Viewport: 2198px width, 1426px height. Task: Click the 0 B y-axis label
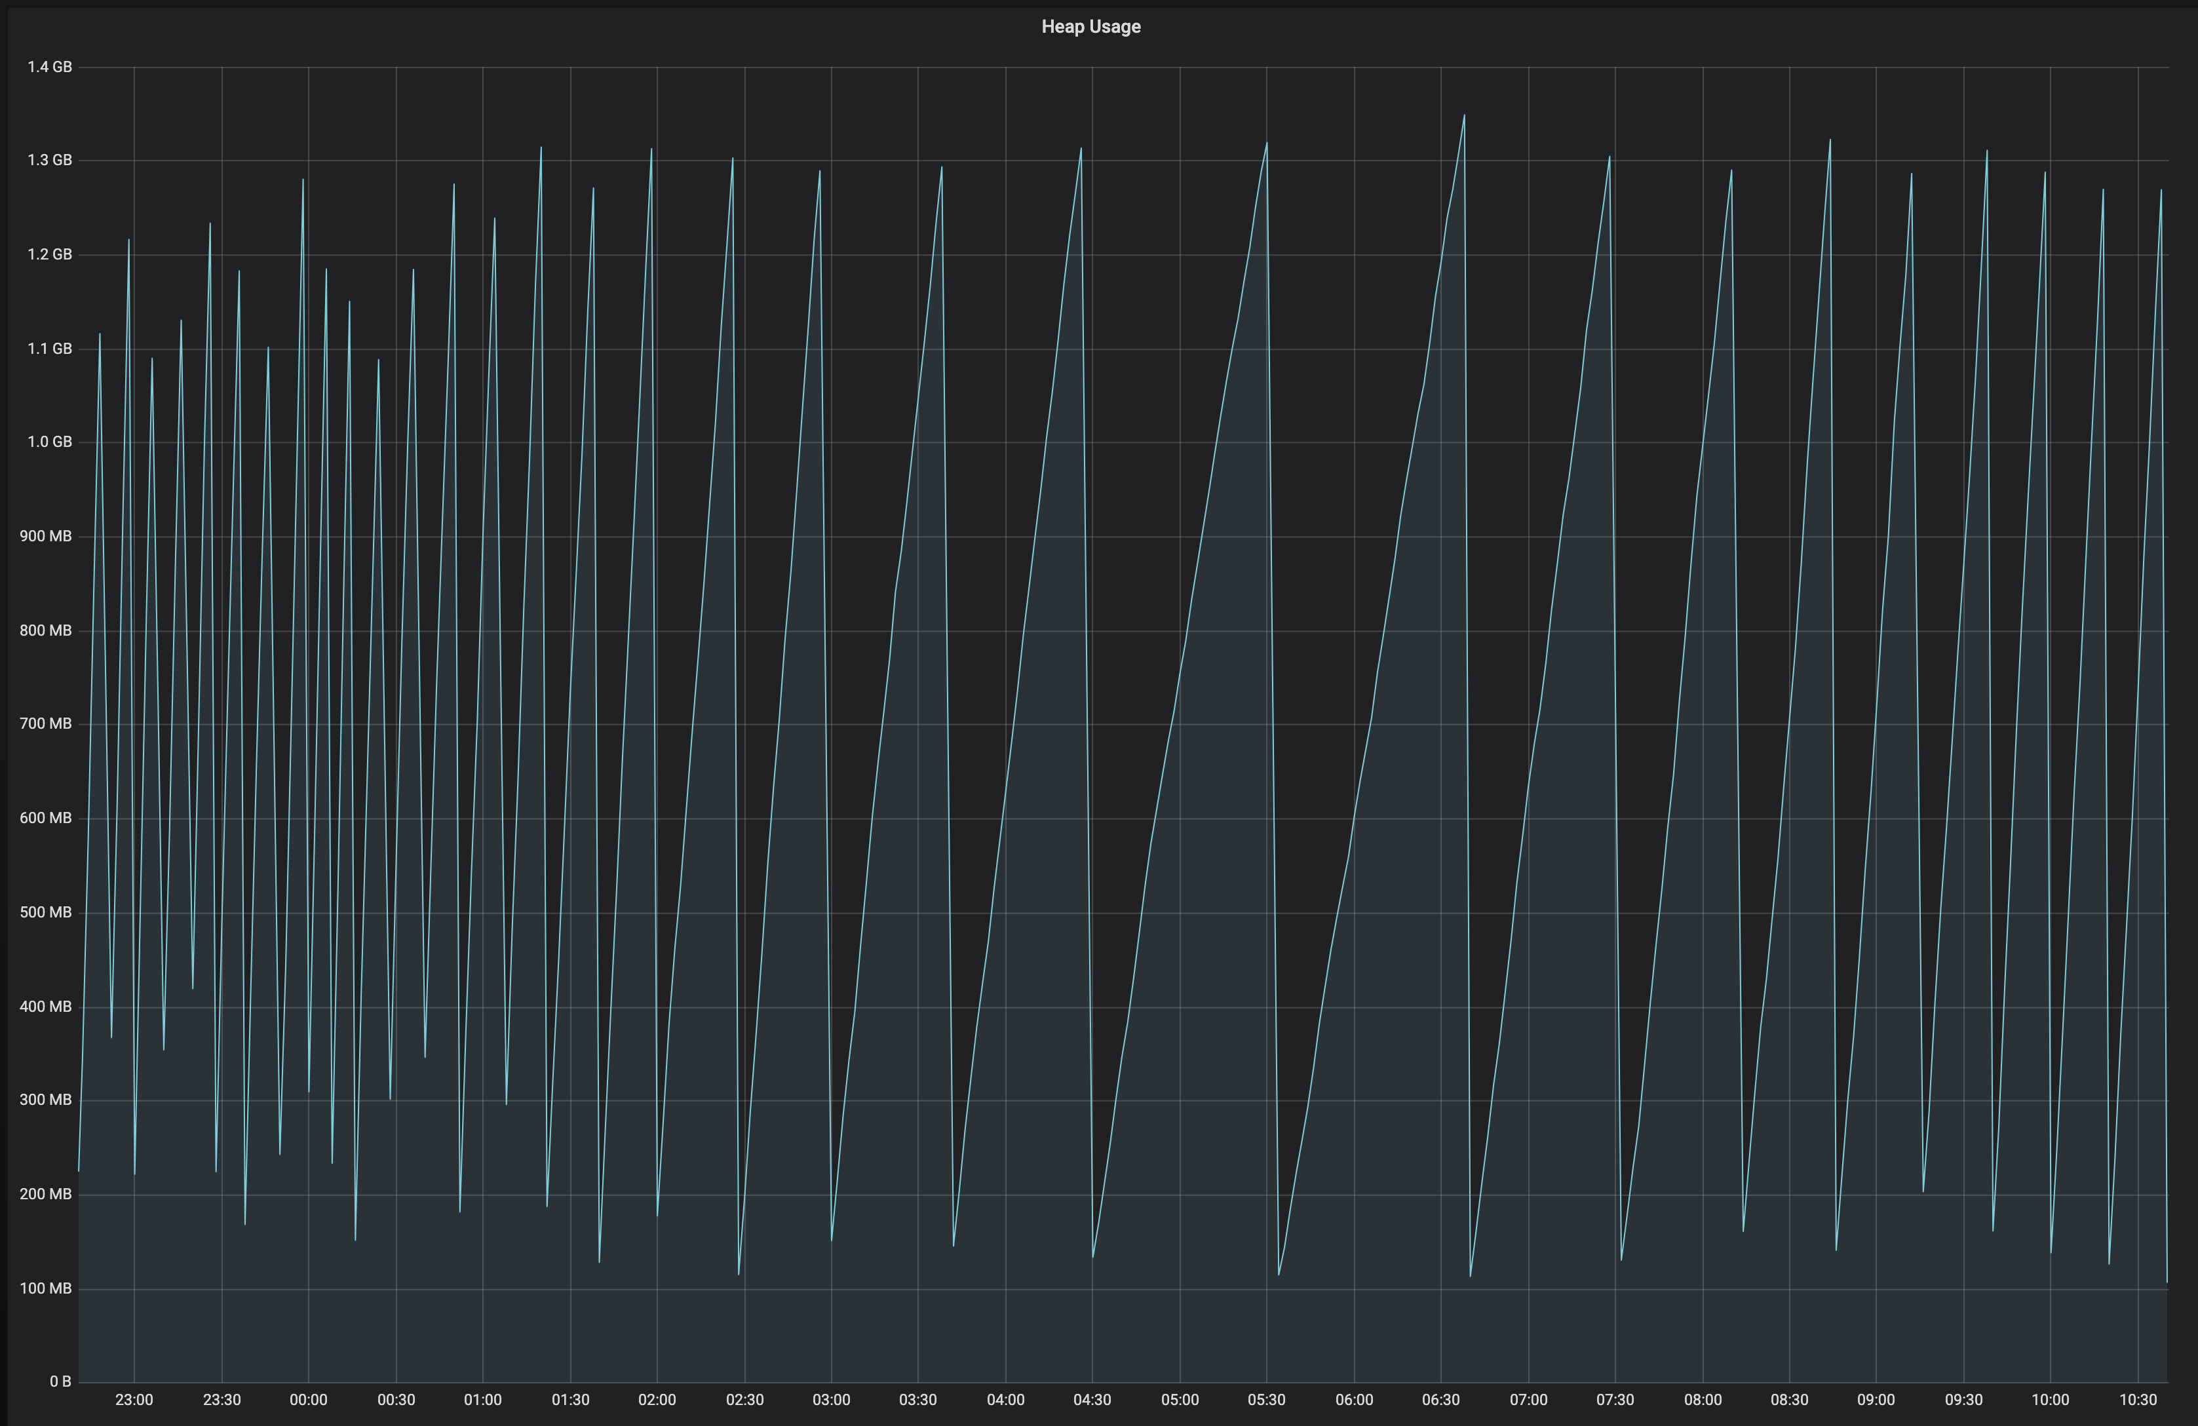60,1381
